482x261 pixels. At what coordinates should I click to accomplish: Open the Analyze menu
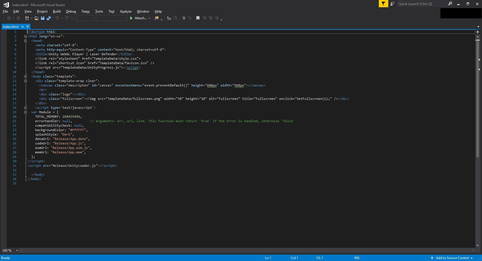click(126, 11)
